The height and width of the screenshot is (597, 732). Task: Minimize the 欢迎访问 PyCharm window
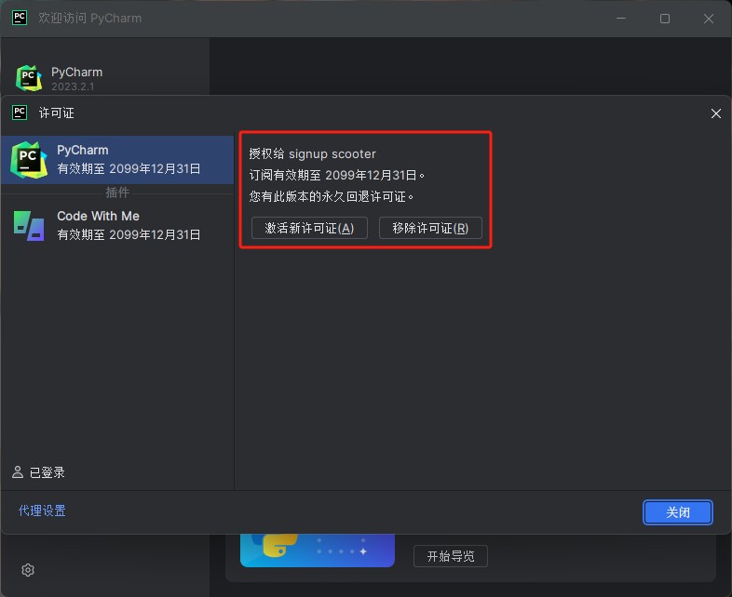[x=619, y=19]
